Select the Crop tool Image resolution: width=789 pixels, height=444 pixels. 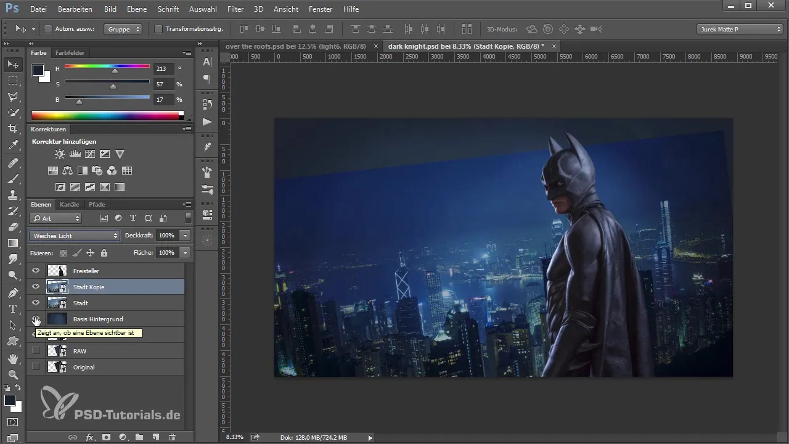[x=13, y=129]
